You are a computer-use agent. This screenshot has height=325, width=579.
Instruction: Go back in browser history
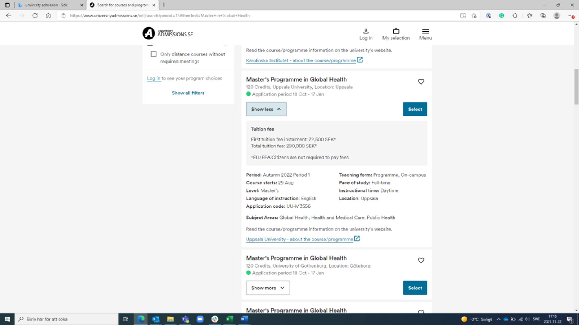(x=8, y=16)
